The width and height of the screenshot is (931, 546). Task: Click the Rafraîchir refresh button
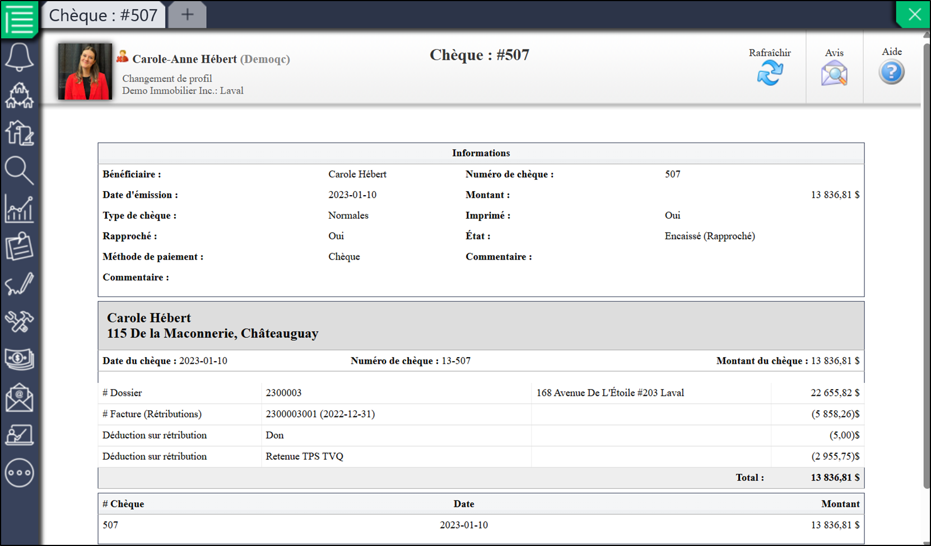[770, 67]
